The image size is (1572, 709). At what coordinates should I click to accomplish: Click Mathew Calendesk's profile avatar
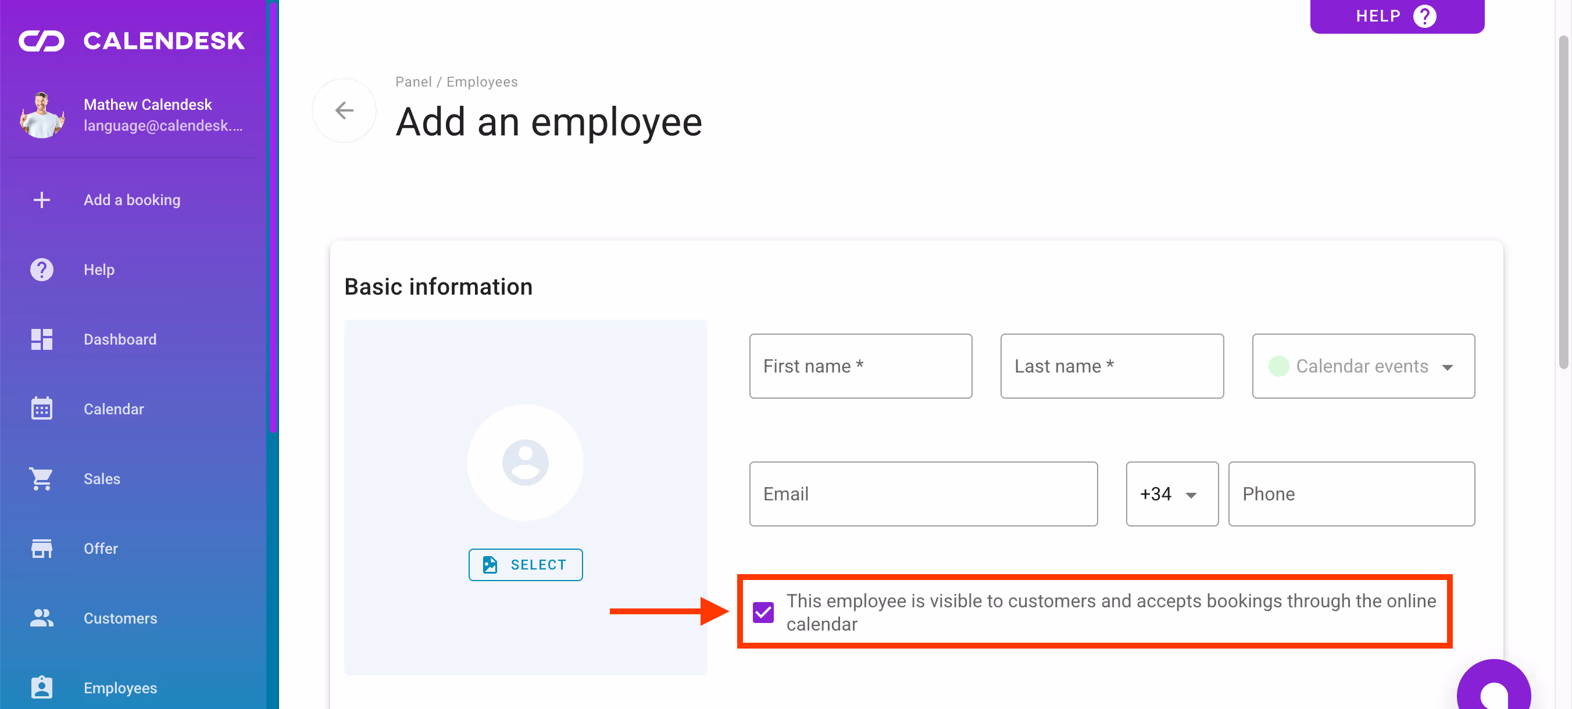pos(41,114)
